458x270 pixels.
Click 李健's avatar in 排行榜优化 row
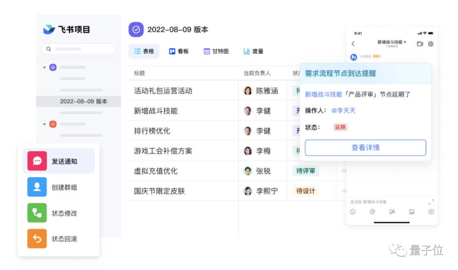pyautogui.click(x=248, y=131)
